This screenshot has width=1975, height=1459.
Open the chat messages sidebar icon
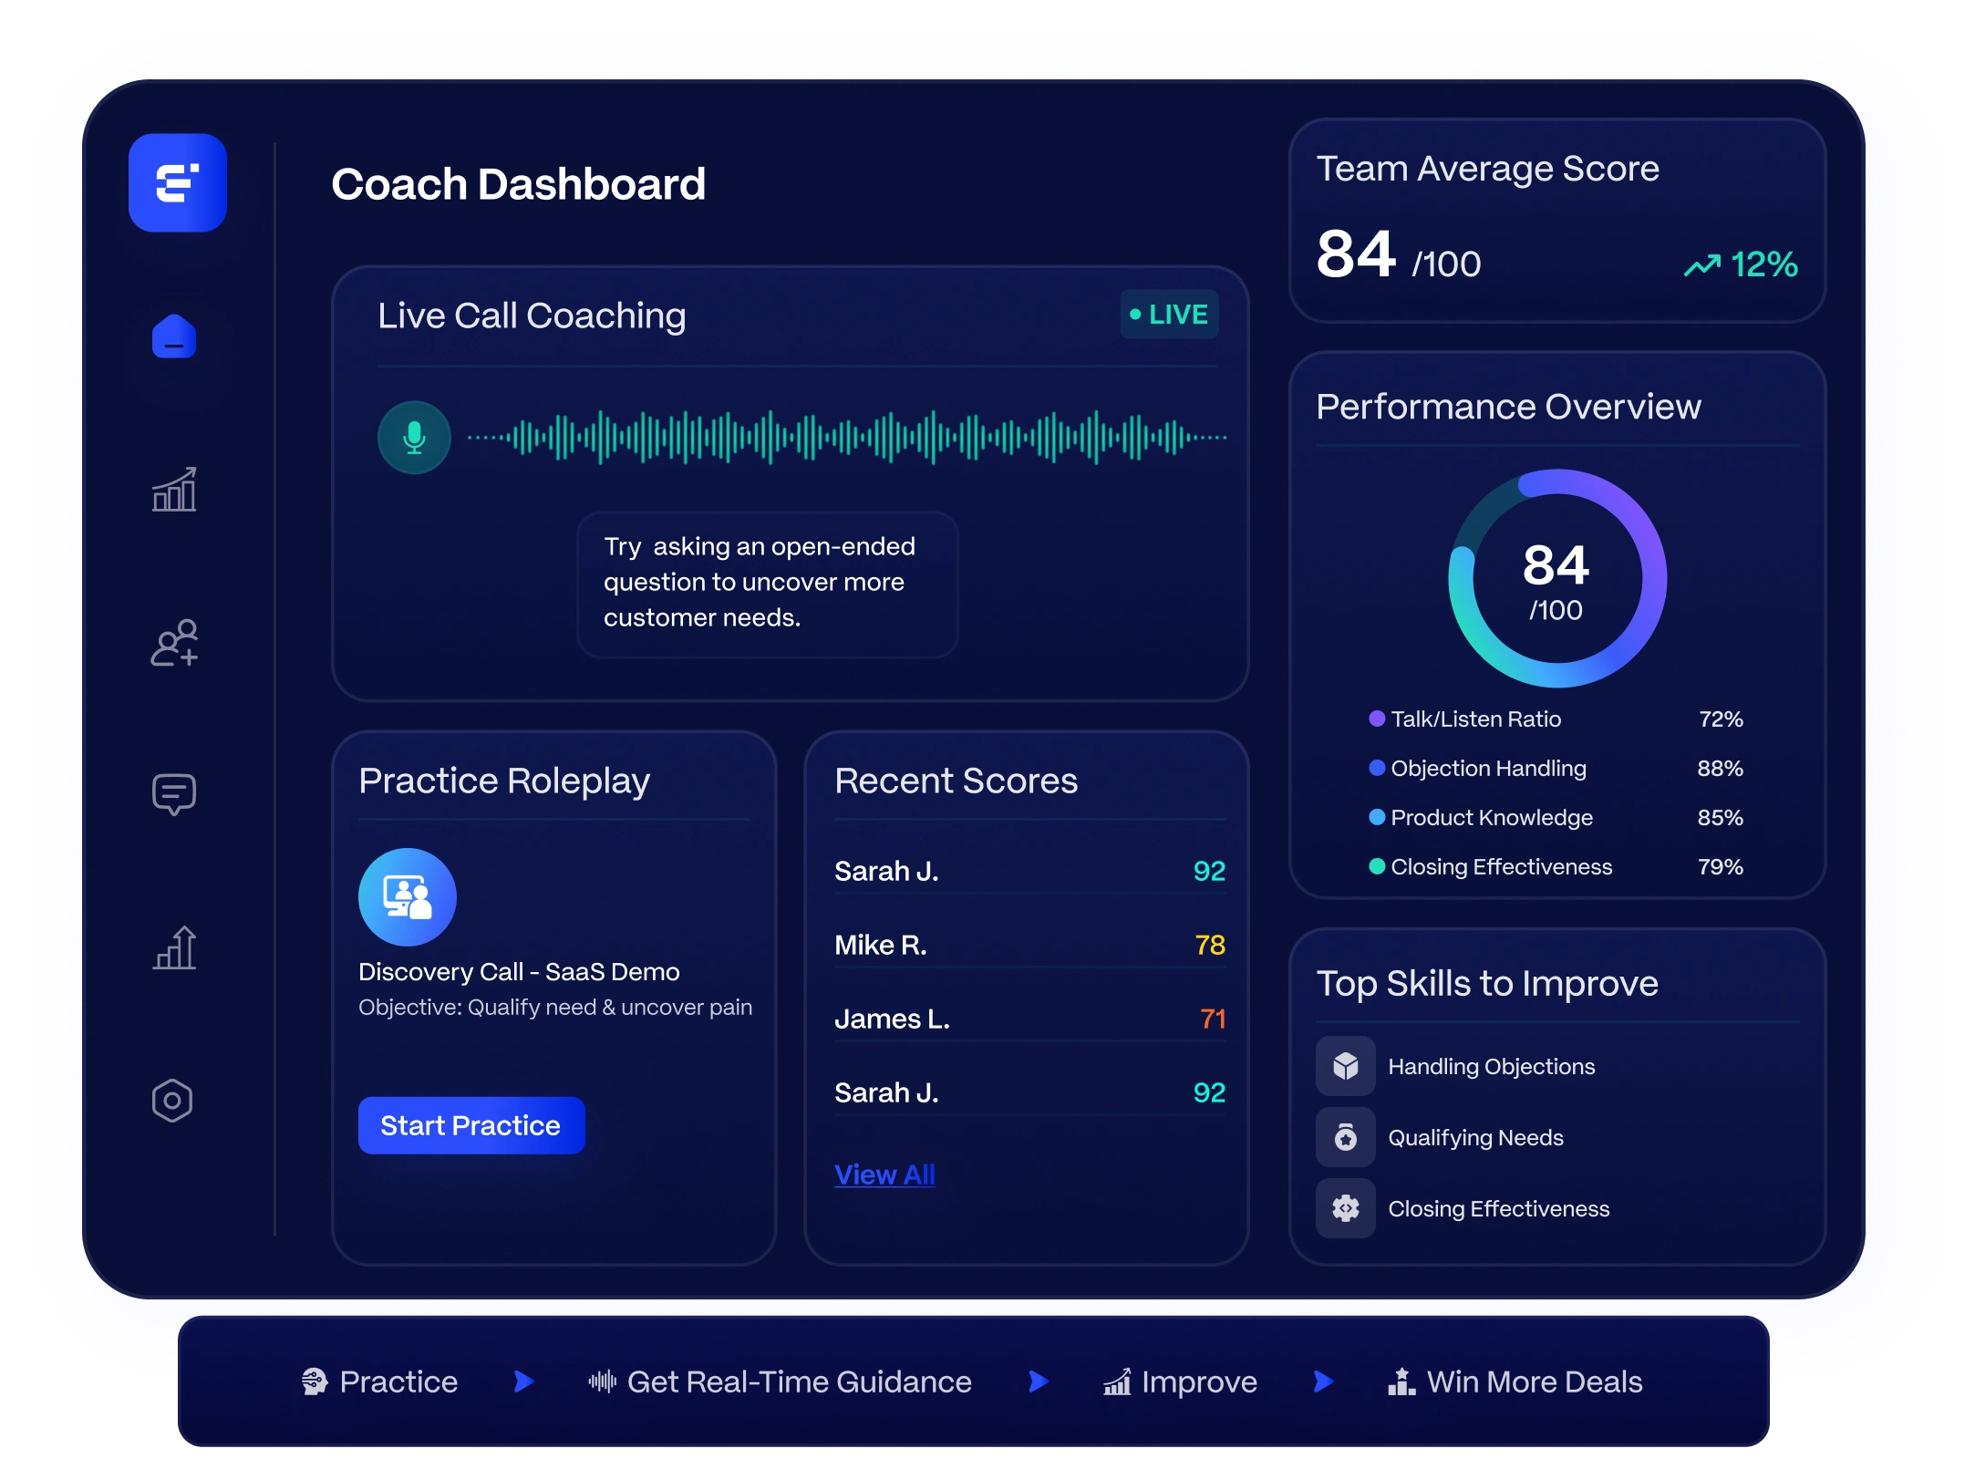(x=174, y=794)
